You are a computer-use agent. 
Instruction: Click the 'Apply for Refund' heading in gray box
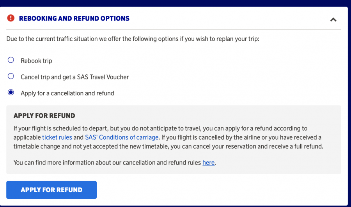coord(44,116)
